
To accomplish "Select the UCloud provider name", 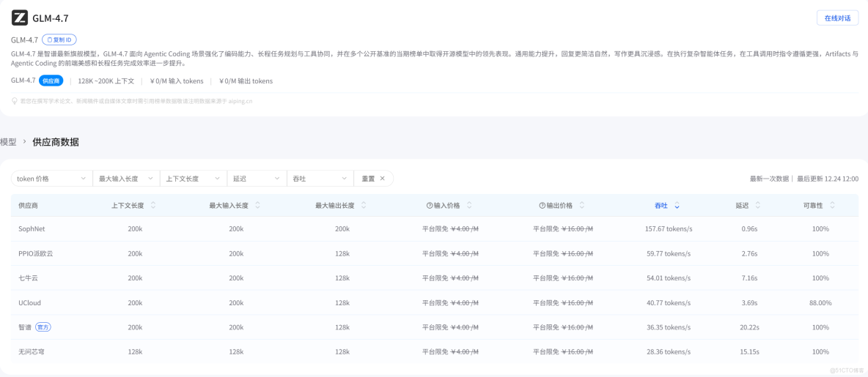I will 29,303.
